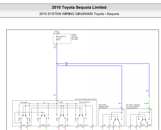Click the 'SLDR' terminal label
This screenshot has width=161, height=130.
pos(62,125)
